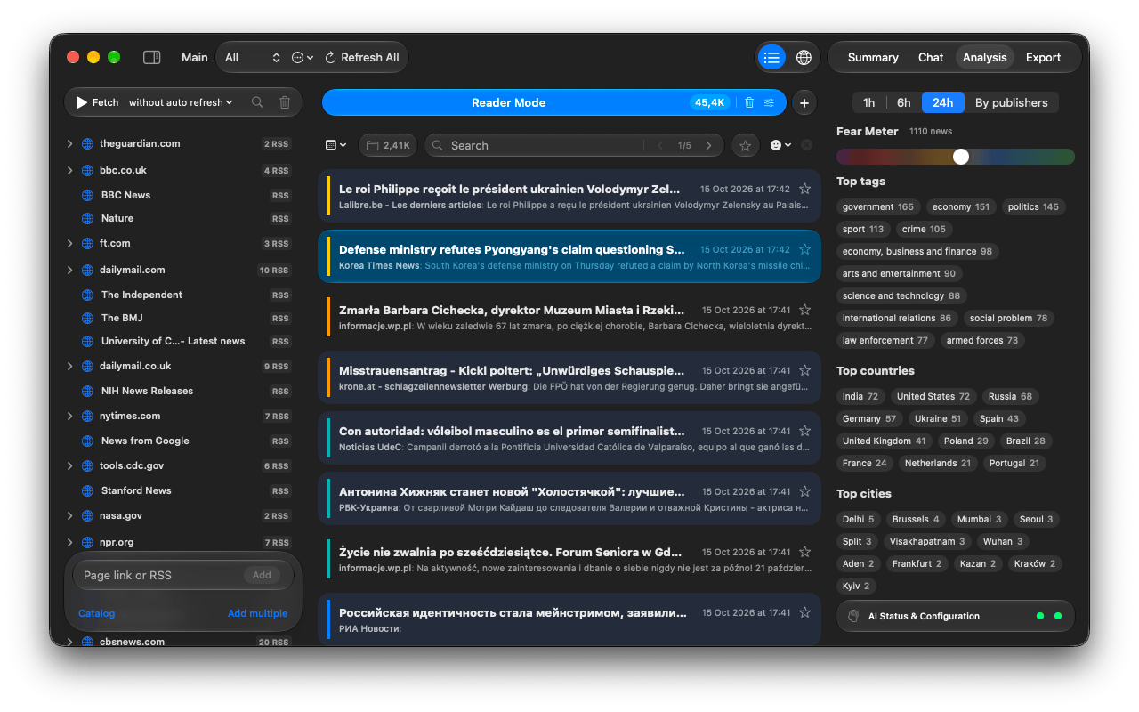Show analysis By publishers
Viewport: 1139px width, 712px height.
click(1011, 102)
